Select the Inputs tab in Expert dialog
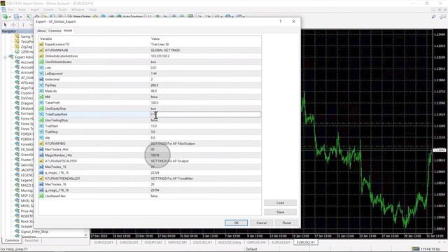448x252 pixels. pos(68,31)
